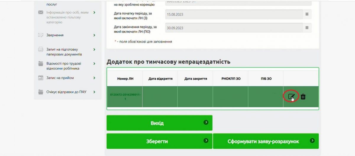Image resolution: width=355 pixels, height=156 pixels.
Task: Click Сформувати заяву-розрахунок button
Action: coord(266,141)
